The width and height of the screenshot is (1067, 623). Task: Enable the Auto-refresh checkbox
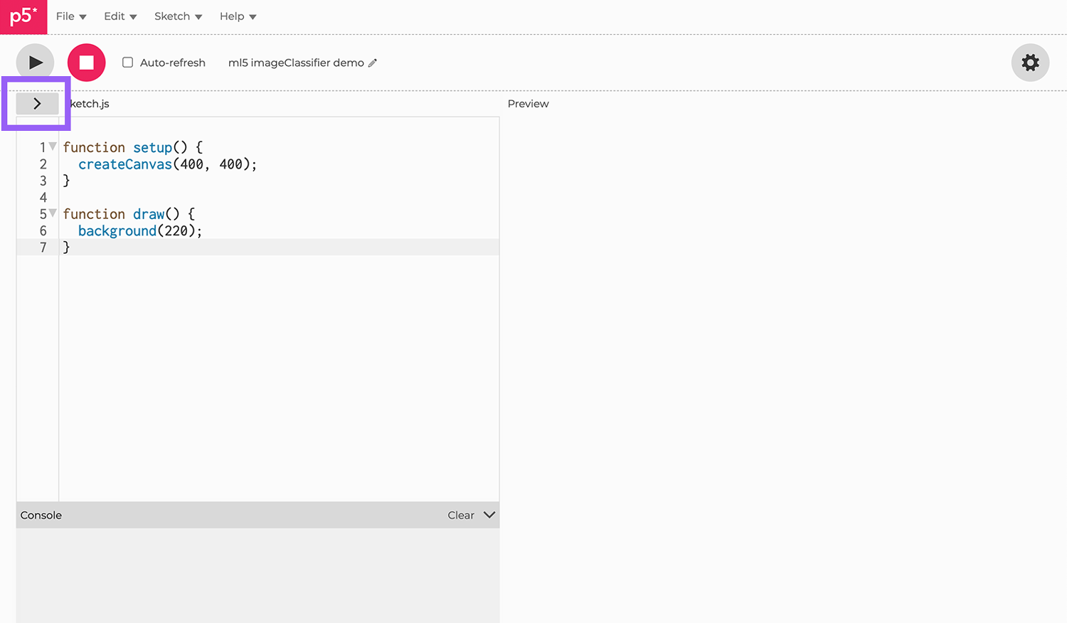(128, 63)
